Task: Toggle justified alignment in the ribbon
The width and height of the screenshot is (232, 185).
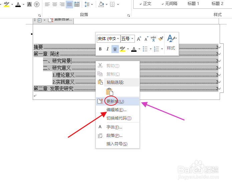Action: [x=69, y=4]
